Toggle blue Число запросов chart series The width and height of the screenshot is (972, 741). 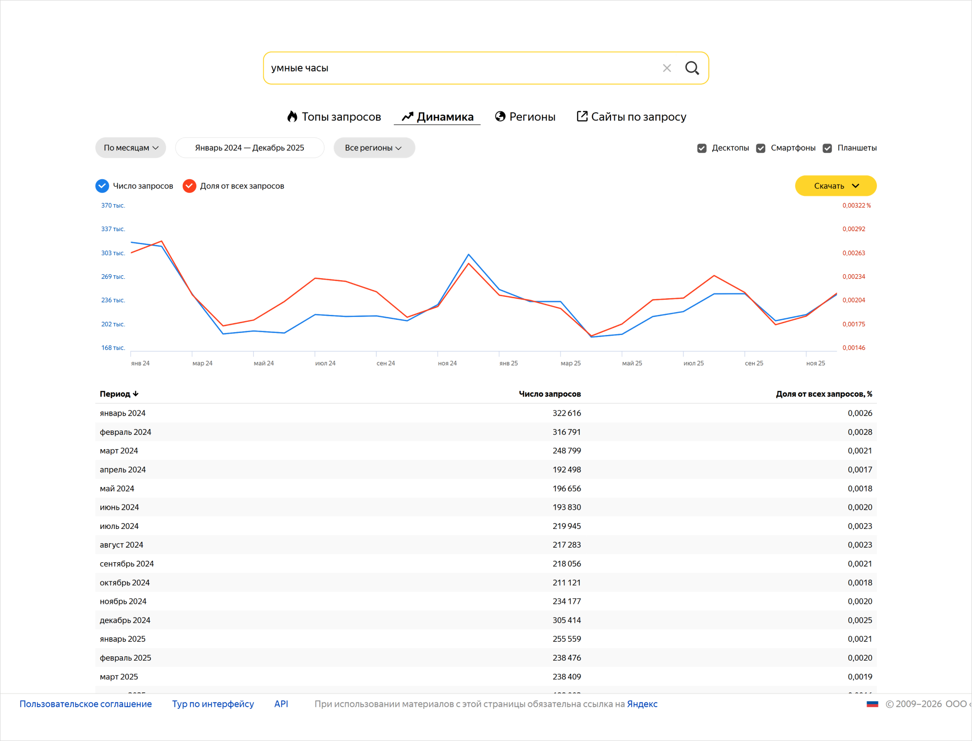pyautogui.click(x=102, y=186)
